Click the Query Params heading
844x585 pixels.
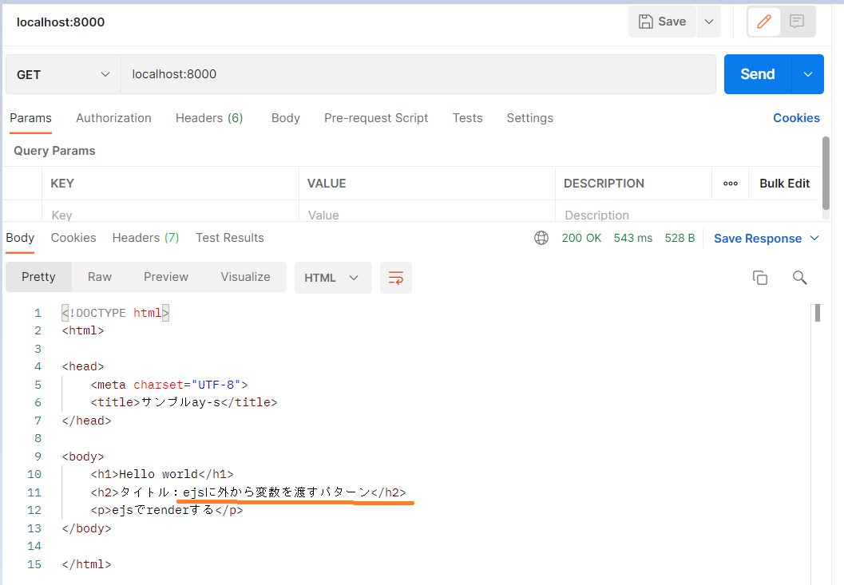click(54, 151)
